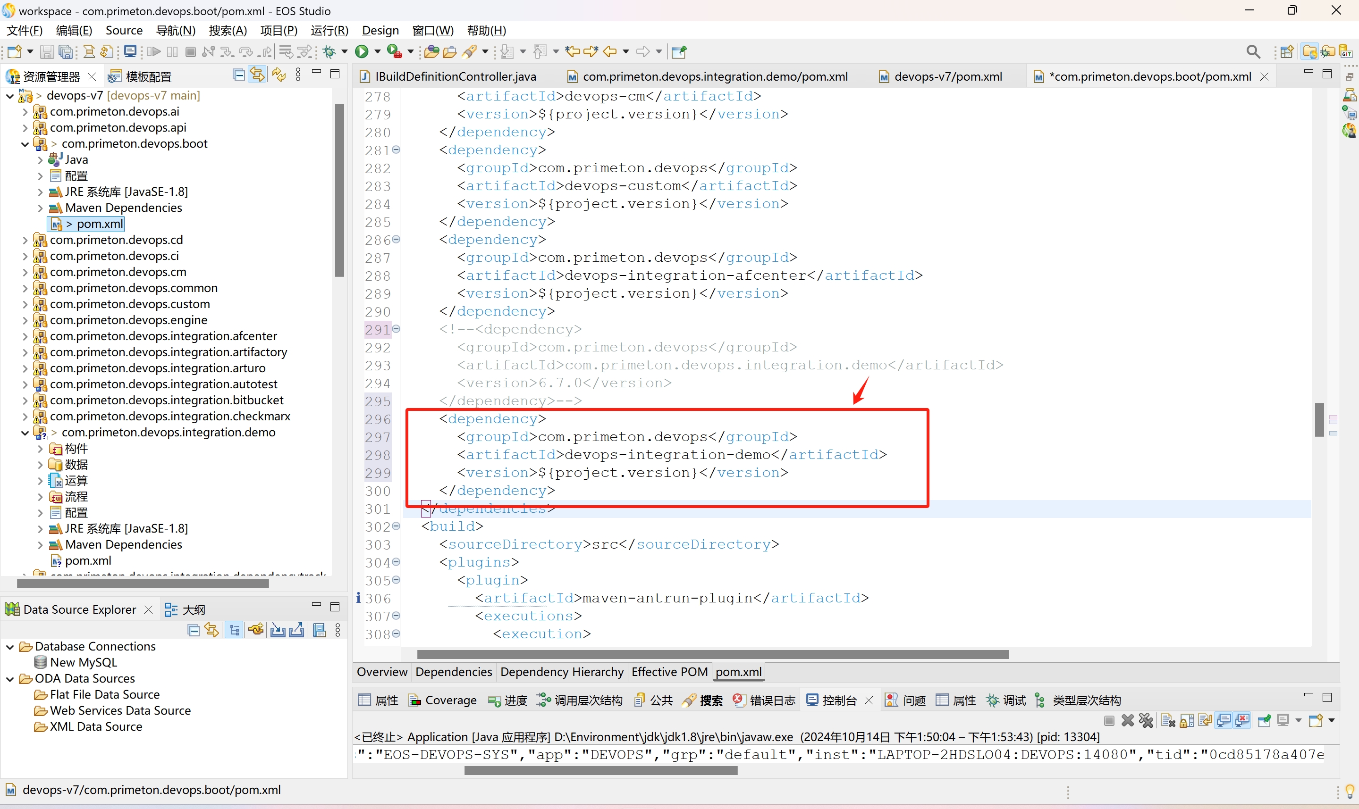Toggle Link with Editor in resource explorer
The width and height of the screenshot is (1359, 809).
pos(257,75)
